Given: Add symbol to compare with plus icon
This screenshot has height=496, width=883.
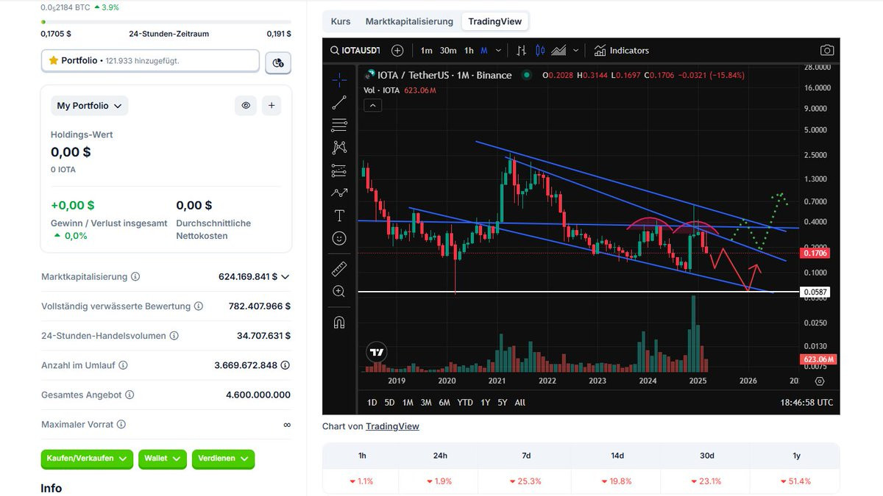Looking at the screenshot, I should coord(397,50).
